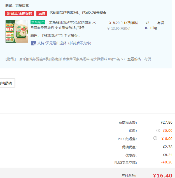Click the ¥ 13.90 京东价 price

click(119, 29)
